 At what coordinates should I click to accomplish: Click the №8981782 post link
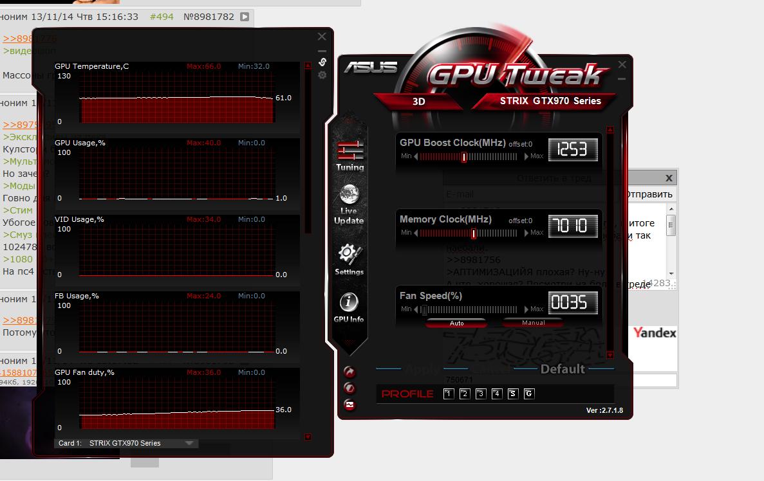tap(209, 17)
